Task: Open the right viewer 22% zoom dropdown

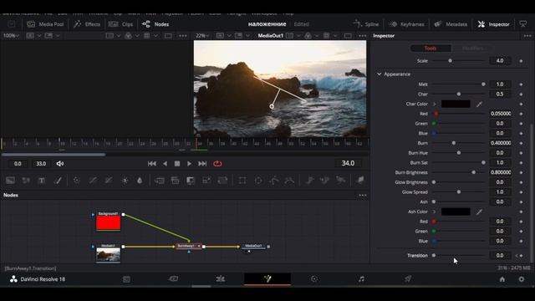Action: 202,36
